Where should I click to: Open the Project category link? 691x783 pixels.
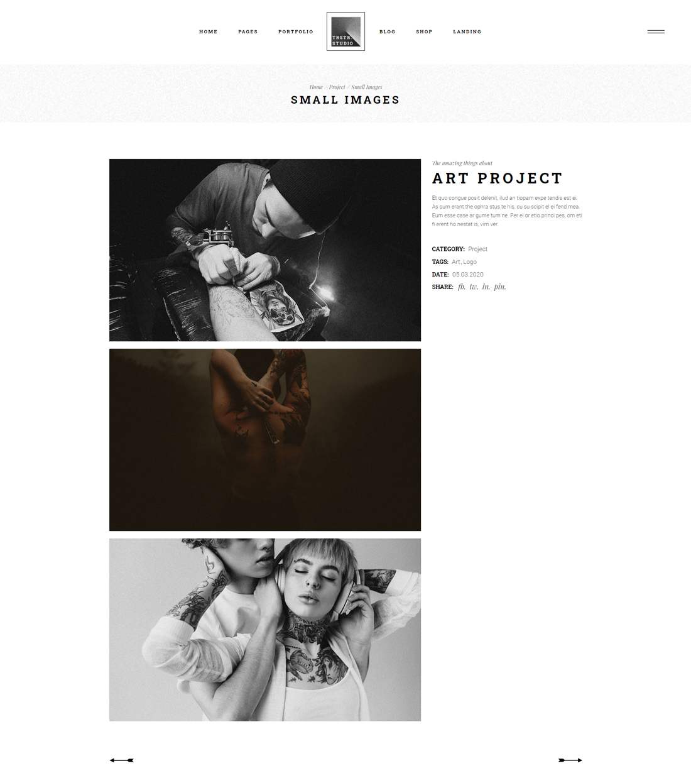(x=477, y=249)
